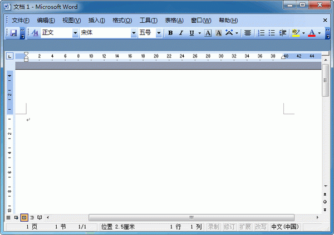334x235 pixels.
Task: Open the 格式(O) menu
Action: (x=122, y=21)
